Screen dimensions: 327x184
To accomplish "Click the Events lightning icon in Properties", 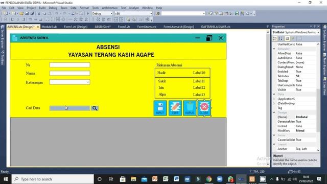I will 293,39.
